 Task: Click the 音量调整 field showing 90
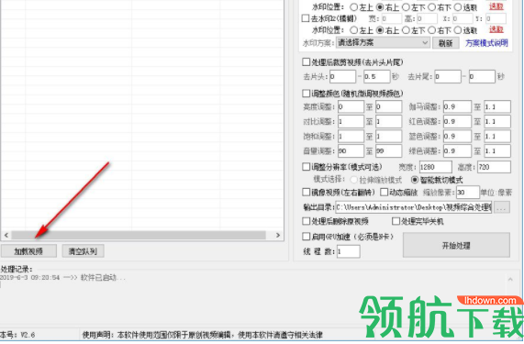coord(351,151)
